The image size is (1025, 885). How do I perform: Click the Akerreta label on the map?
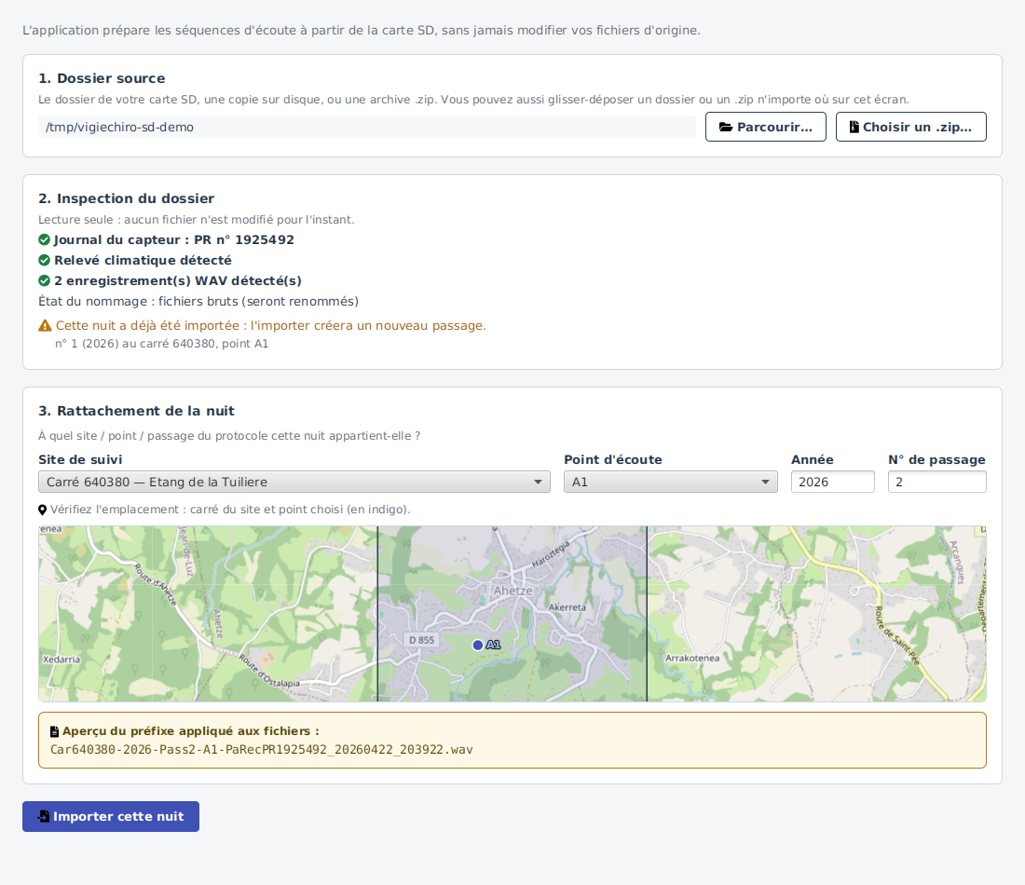[x=567, y=607]
